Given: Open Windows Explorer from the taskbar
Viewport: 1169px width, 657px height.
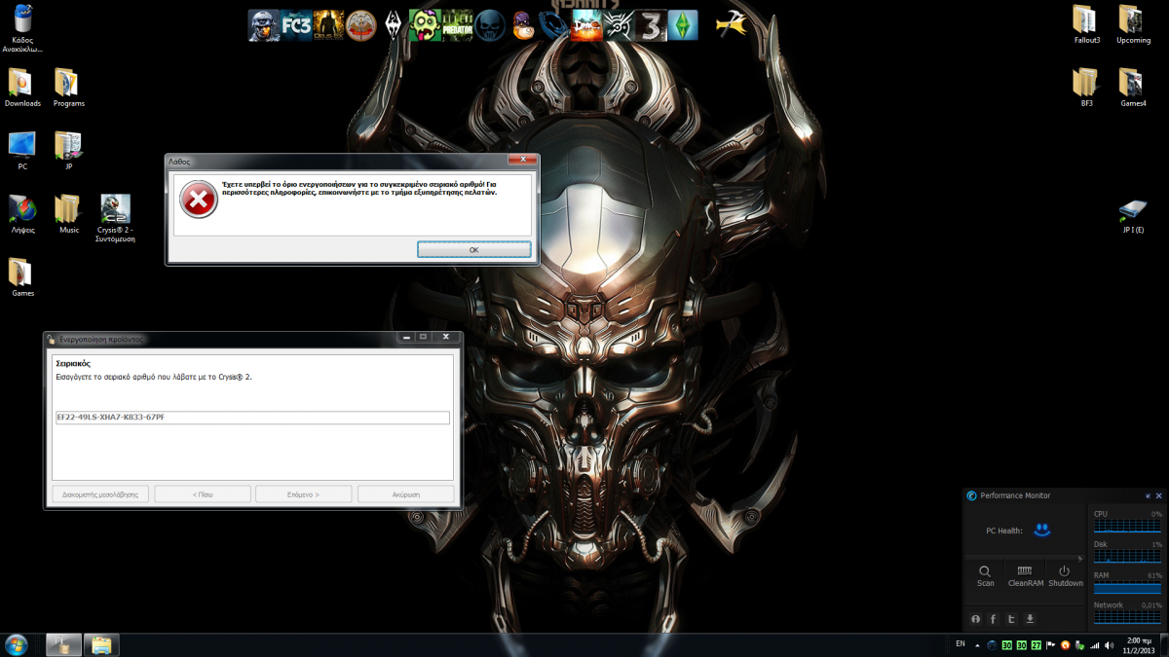Looking at the screenshot, I should pyautogui.click(x=101, y=644).
